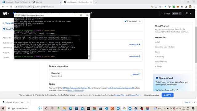Open VirtualBox download item options arrow
This screenshot has height=111, width=197.
pos(27,102)
